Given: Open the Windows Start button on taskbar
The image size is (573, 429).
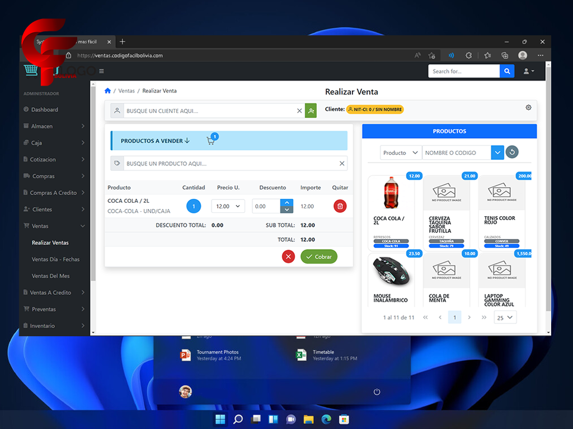Looking at the screenshot, I should [220, 419].
